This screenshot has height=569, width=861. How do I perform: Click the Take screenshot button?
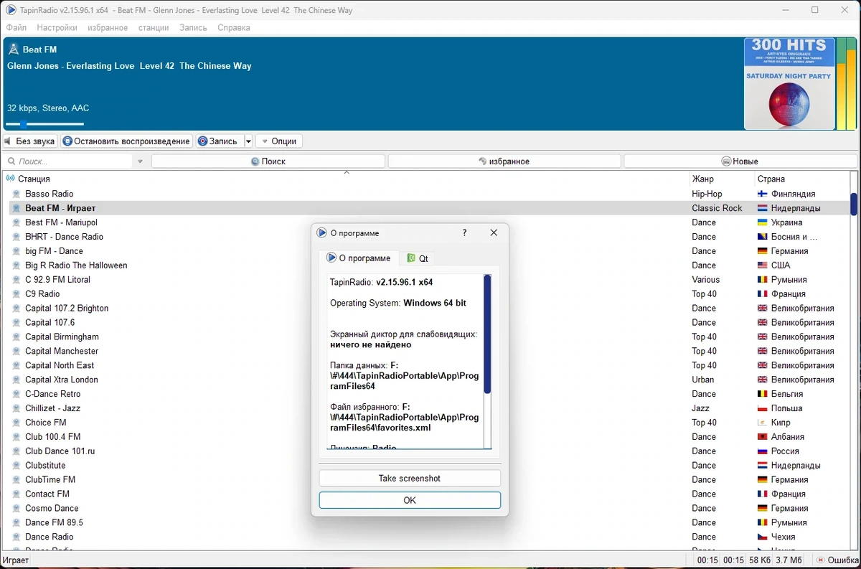(x=410, y=479)
